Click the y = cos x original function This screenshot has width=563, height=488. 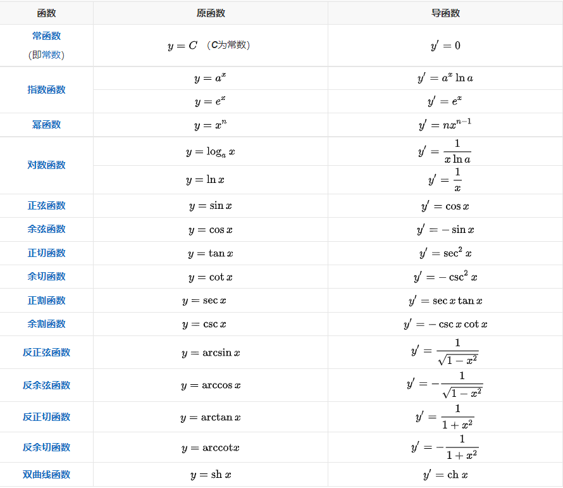[211, 230]
